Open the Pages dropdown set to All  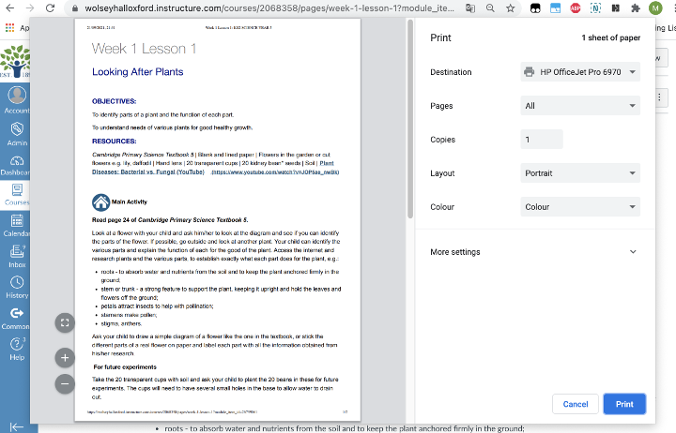(x=580, y=106)
